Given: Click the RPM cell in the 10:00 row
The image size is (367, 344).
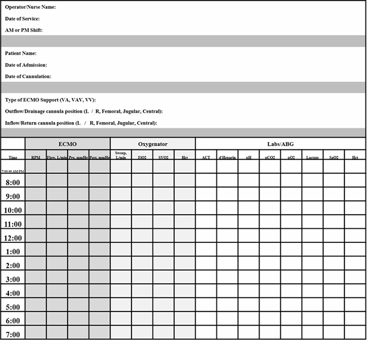Looking at the screenshot, I should coord(36,210).
